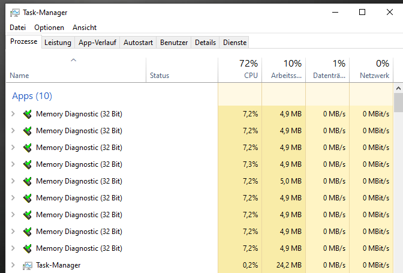The height and width of the screenshot is (273, 403).
Task: Click 0 MB/s in the 7,3% CPU row
Action: pos(334,164)
